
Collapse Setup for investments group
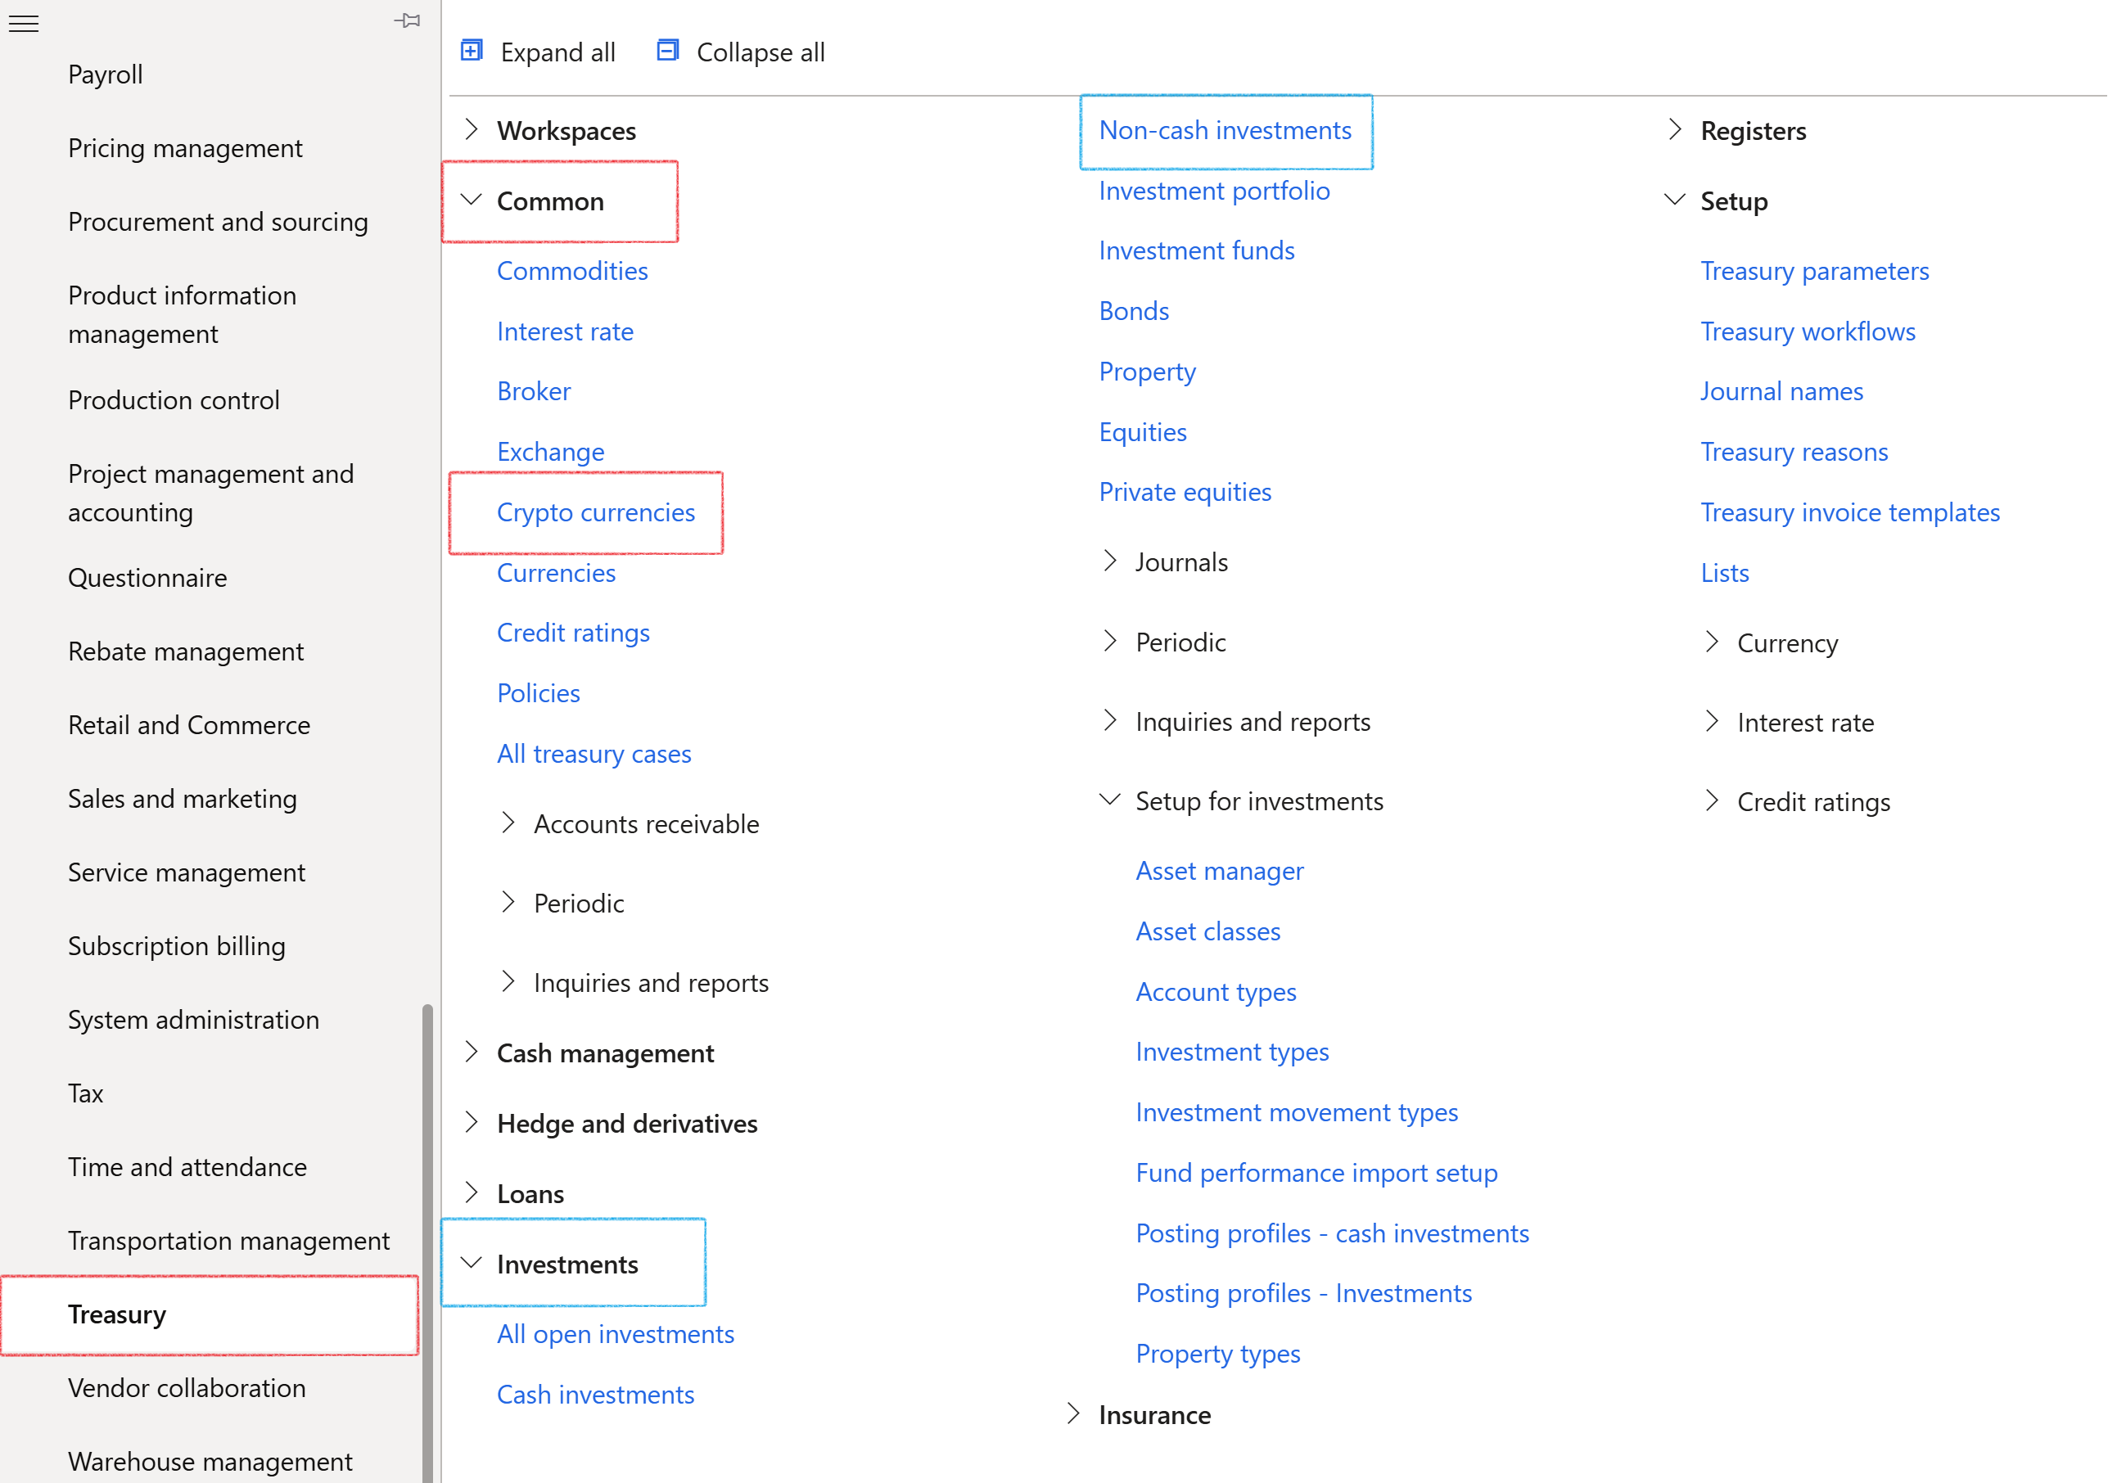[1110, 800]
